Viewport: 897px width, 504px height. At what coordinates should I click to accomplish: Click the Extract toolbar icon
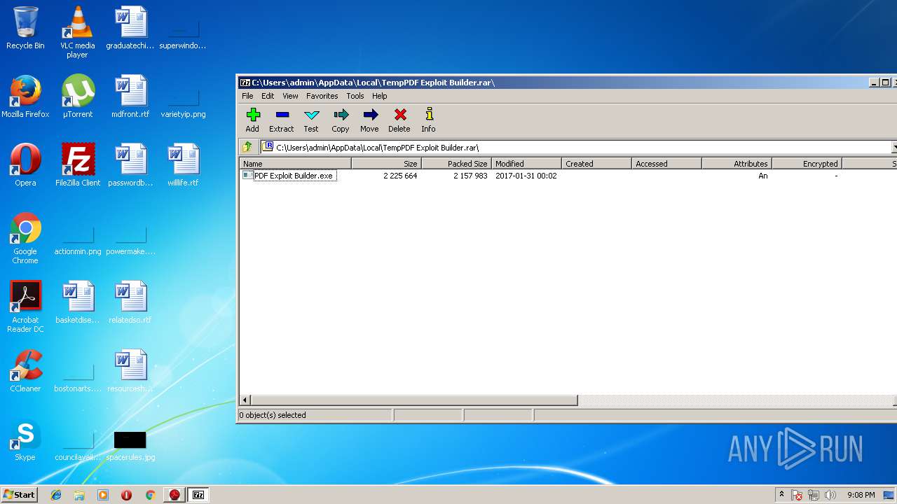click(x=281, y=120)
